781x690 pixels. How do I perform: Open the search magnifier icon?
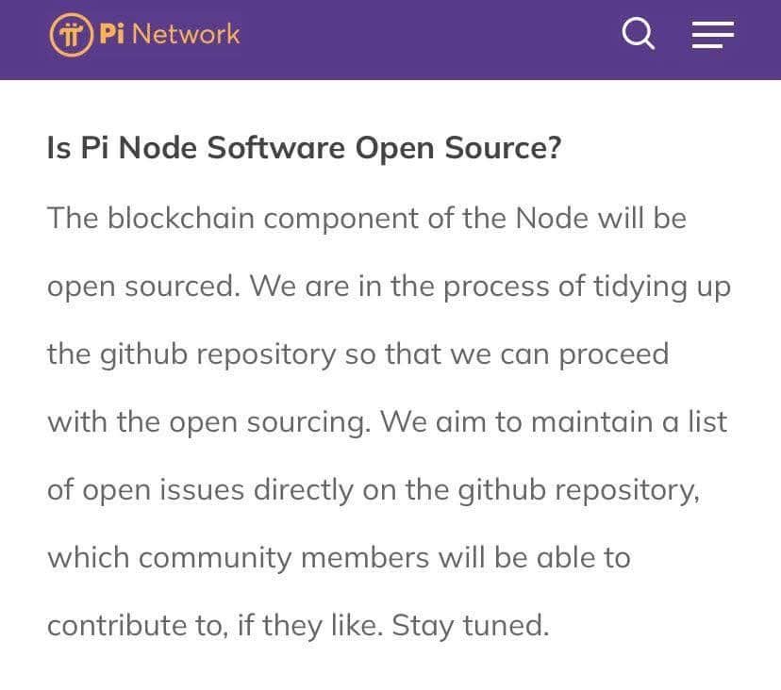pyautogui.click(x=639, y=35)
